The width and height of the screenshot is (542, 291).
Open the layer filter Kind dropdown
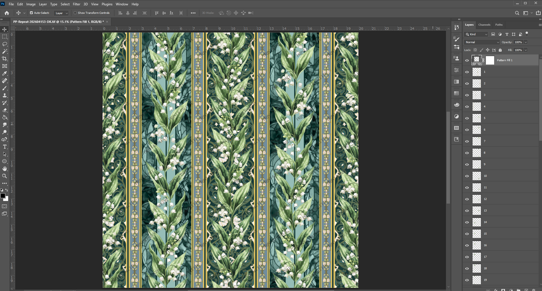click(x=476, y=34)
